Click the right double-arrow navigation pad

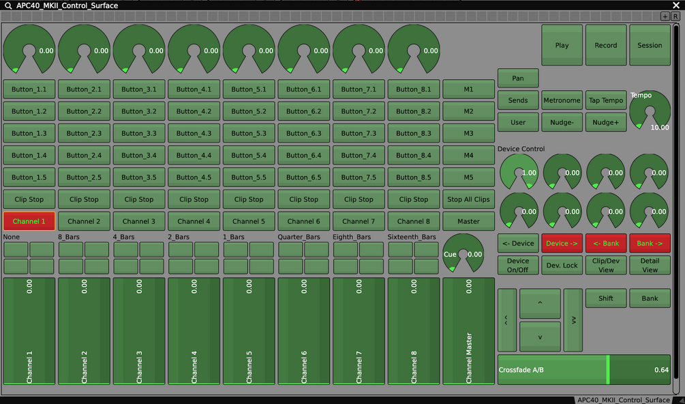[573, 320]
